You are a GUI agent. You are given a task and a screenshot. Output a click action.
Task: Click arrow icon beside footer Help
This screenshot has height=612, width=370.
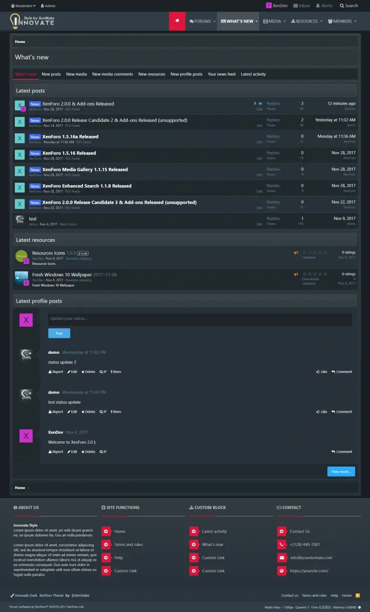click(x=106, y=557)
